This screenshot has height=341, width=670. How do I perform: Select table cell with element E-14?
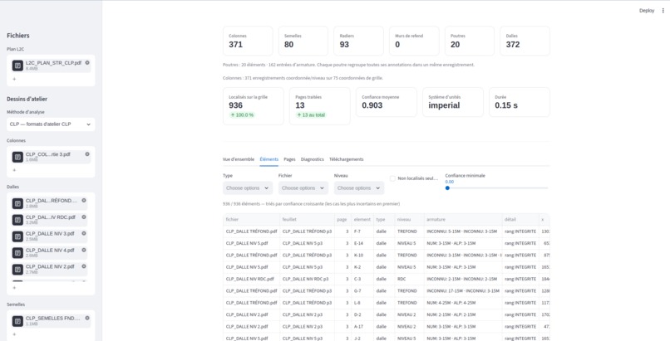point(362,243)
